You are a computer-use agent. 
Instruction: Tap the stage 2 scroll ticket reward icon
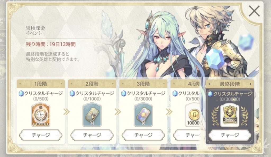92,115
